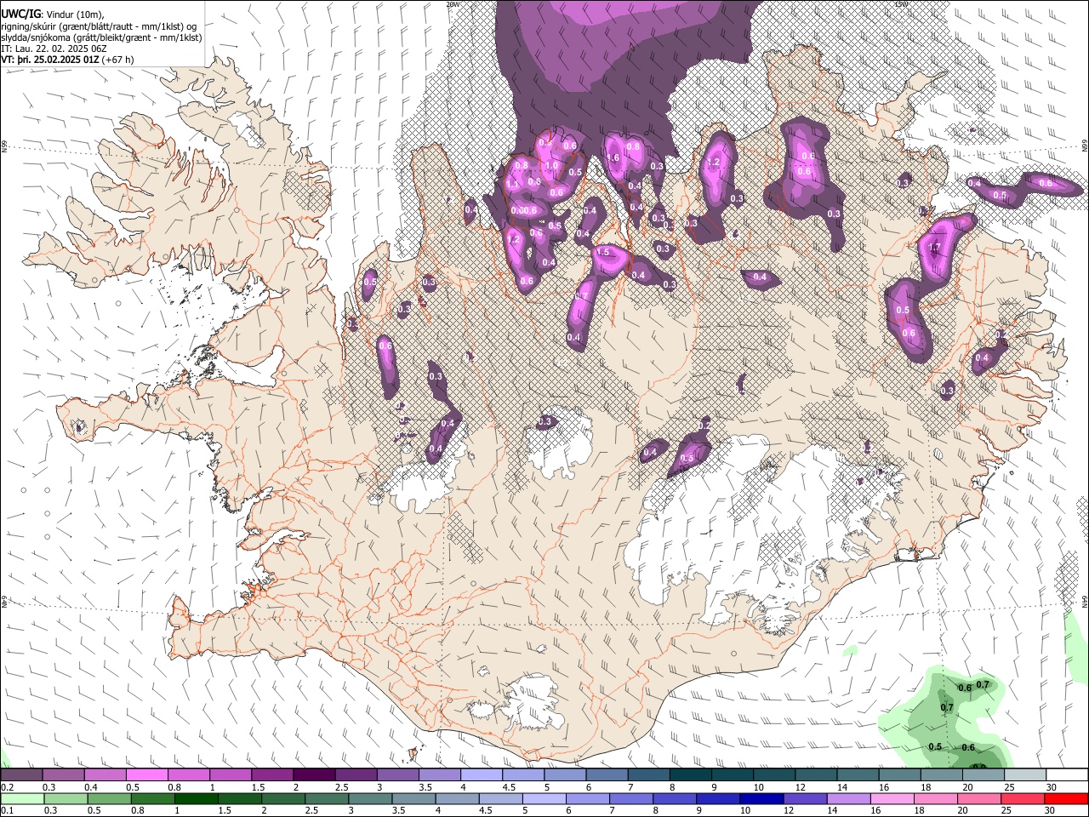Select the dark teal snow swatch between 8 and 9
Screen dimensions: 1089x817
(x=689, y=775)
